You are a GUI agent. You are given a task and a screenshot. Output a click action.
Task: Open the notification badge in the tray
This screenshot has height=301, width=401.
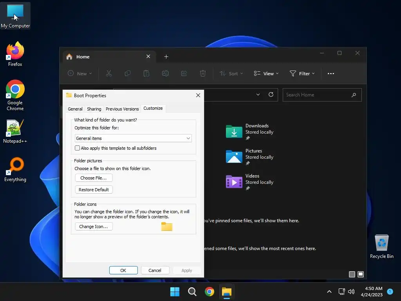tap(390, 291)
